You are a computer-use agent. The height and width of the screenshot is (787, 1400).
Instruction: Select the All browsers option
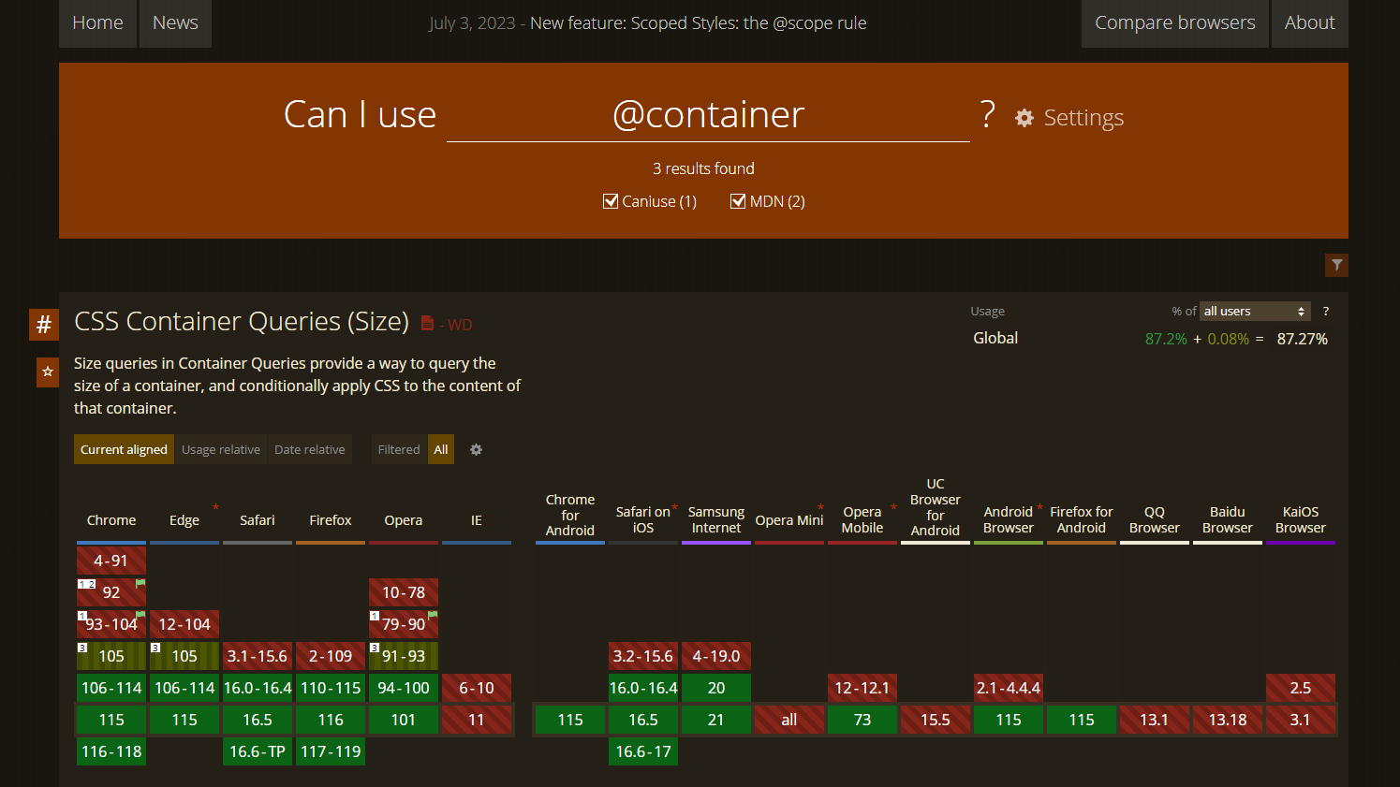[x=441, y=450]
